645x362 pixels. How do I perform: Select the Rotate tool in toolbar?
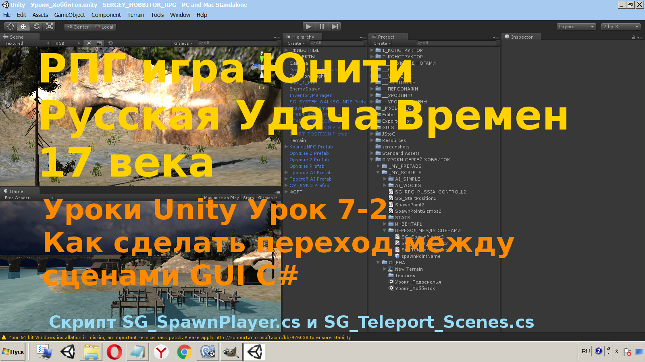(36, 27)
